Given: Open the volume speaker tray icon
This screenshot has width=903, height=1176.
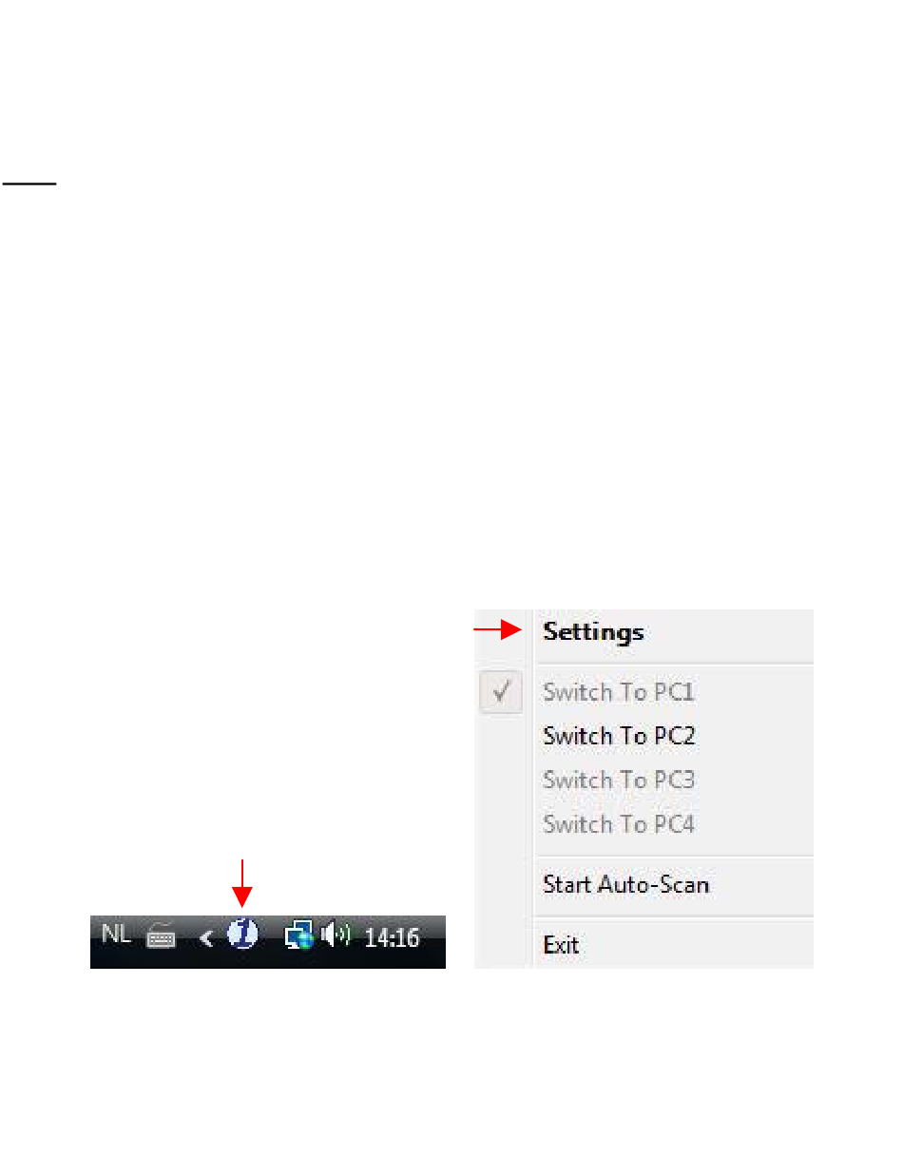Looking at the screenshot, I should coord(336,936).
